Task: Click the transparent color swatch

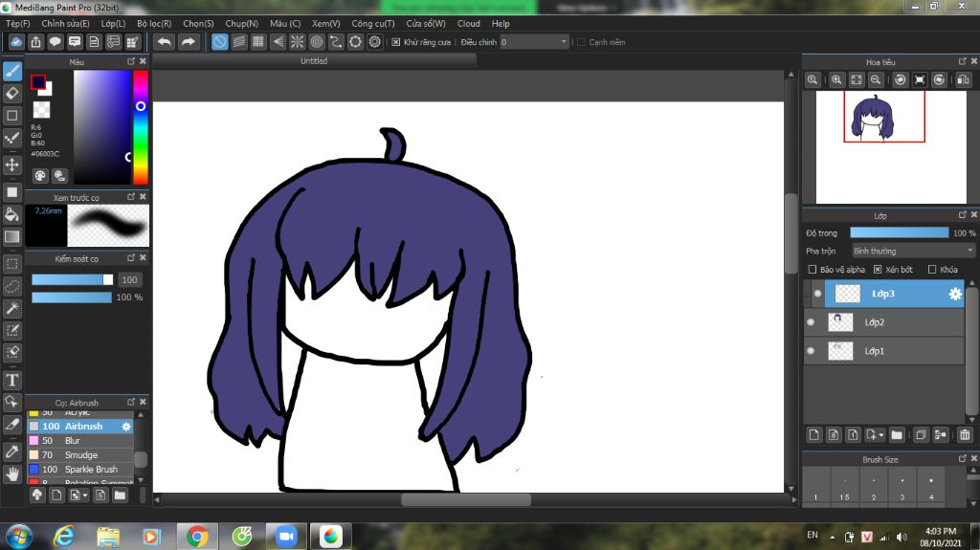Action: 42,109
